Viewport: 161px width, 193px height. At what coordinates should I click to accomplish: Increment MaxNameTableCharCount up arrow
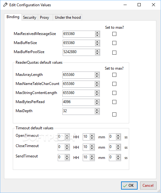(x=97, y=83)
